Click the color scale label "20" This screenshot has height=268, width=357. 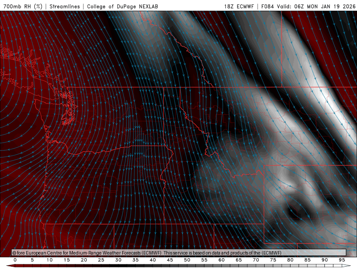click(x=84, y=260)
